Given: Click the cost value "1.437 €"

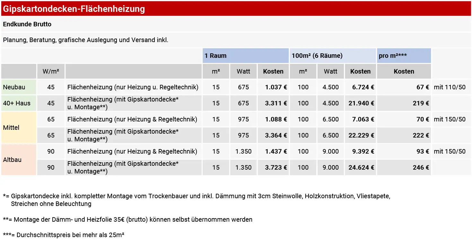Looking at the screenshot, I should tap(276, 151).
